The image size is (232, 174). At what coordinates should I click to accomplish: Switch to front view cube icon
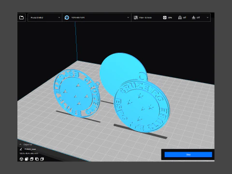(27, 159)
